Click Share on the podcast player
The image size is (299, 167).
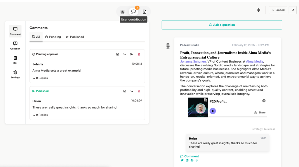point(260,113)
